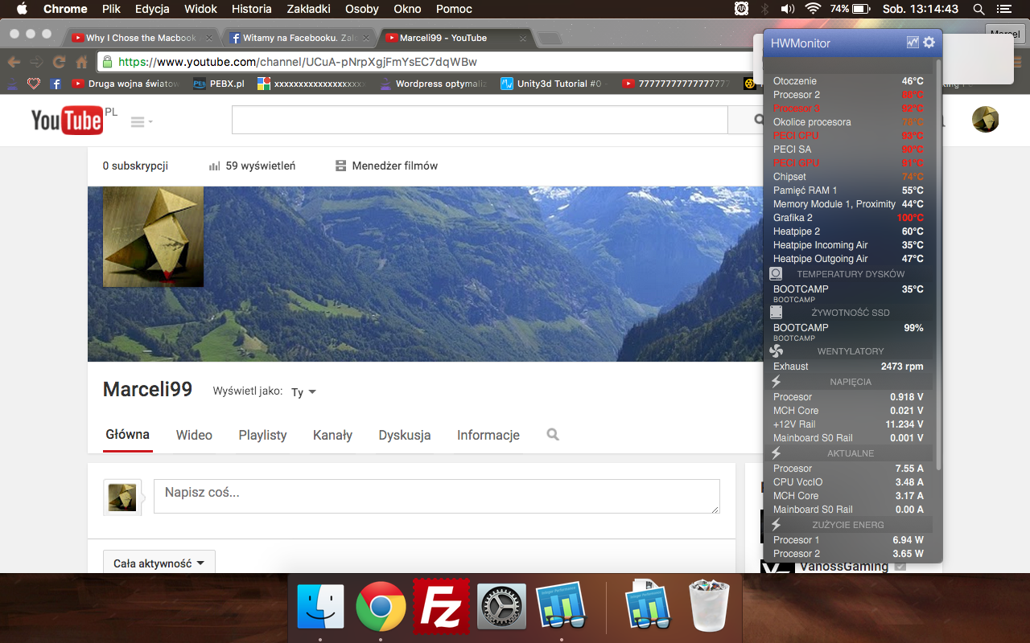Open 'Wordpress optymaliz' bookmark

pyautogui.click(x=434, y=84)
